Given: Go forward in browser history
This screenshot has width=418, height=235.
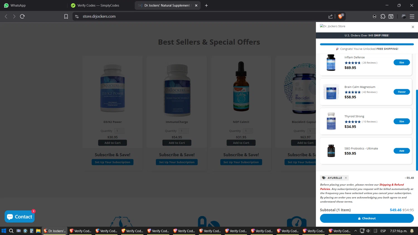Looking at the screenshot, I should click(x=14, y=16).
